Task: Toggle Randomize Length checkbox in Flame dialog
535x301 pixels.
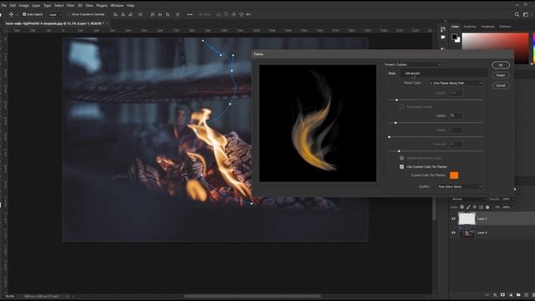Action: [x=401, y=107]
